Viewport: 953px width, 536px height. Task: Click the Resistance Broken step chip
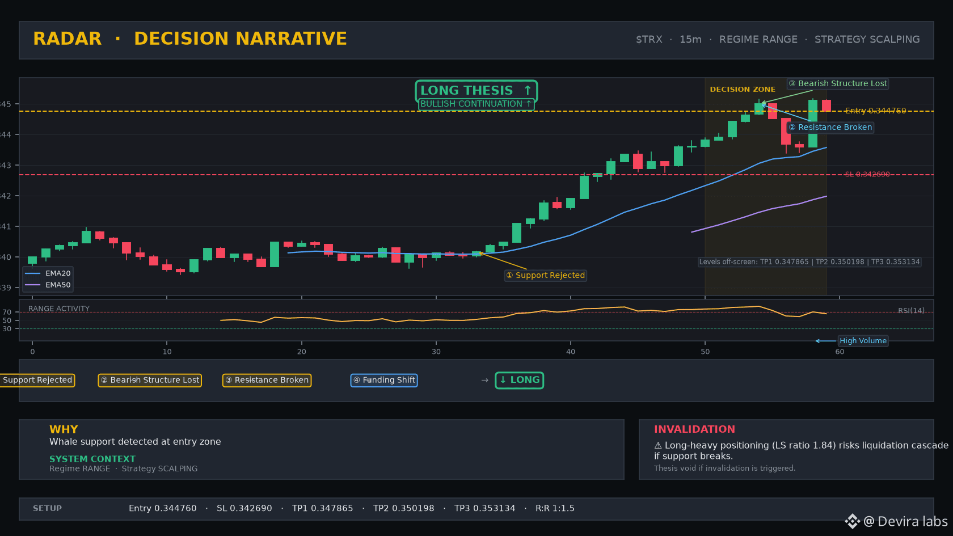(267, 380)
